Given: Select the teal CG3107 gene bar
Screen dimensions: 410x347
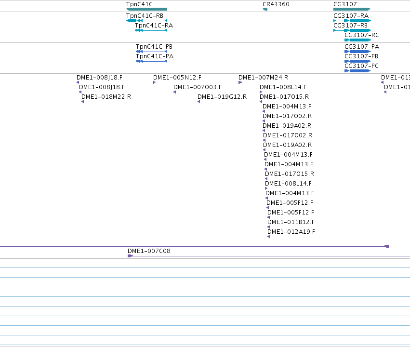Looking at the screenshot, I should tap(352, 9).
